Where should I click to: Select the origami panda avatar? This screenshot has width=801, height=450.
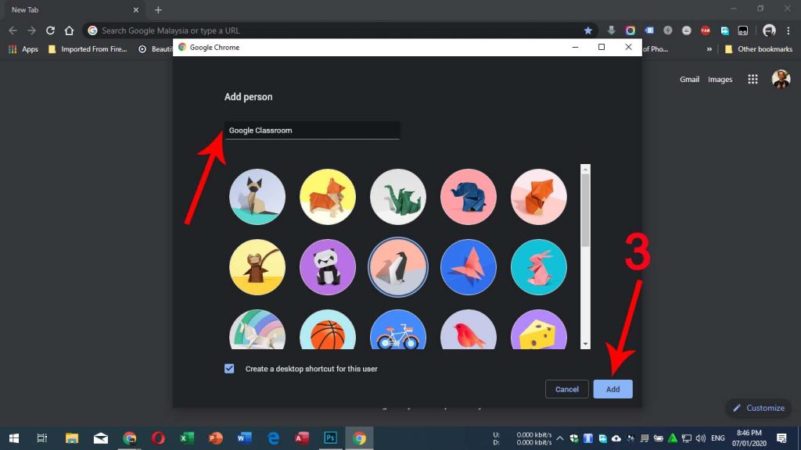pyautogui.click(x=328, y=267)
